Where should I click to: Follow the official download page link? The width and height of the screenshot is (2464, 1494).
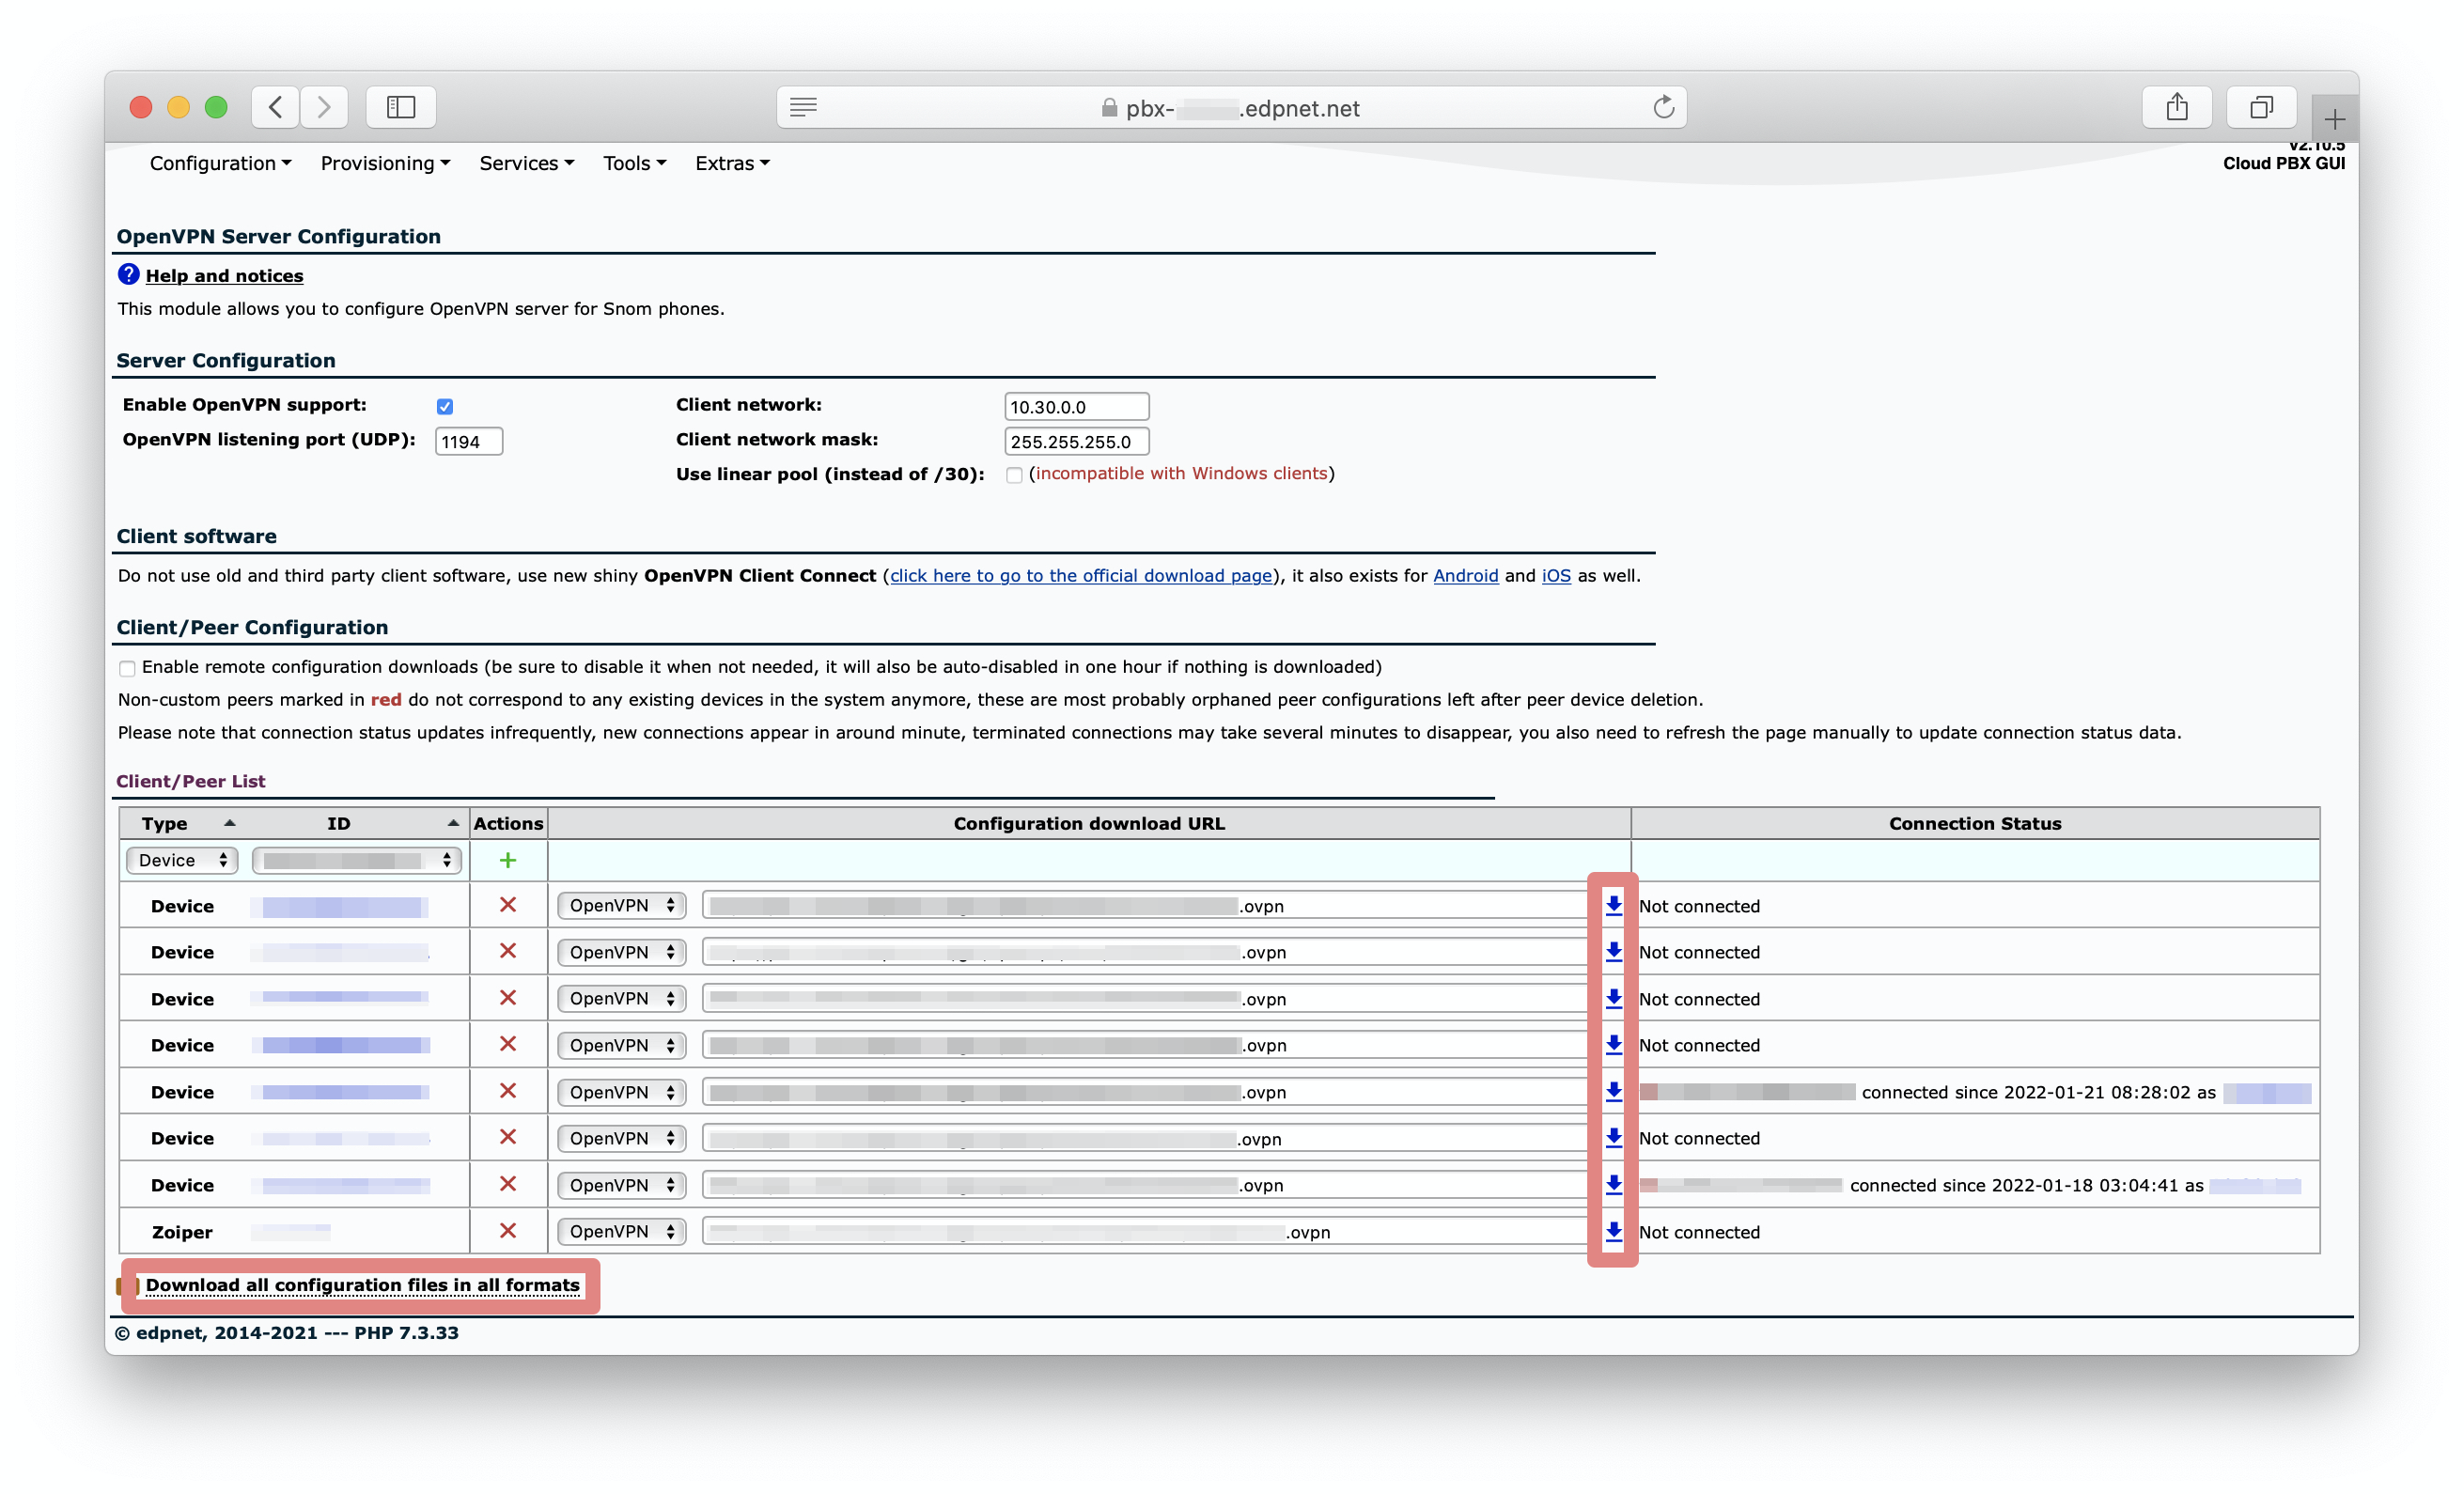[x=1081, y=575]
